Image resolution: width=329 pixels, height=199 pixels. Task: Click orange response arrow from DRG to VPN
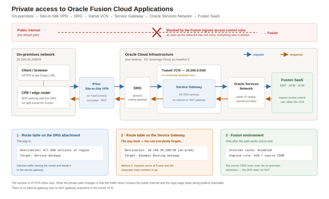[120, 99]
